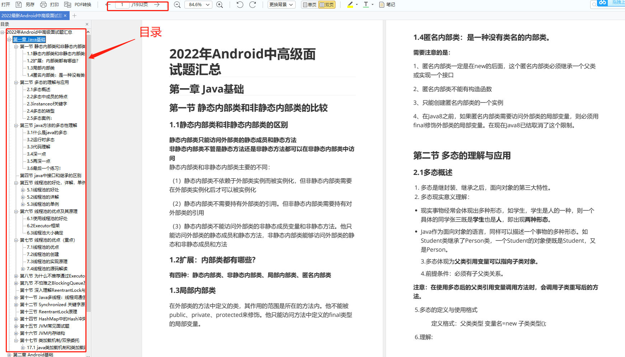Open underline tool dropdown arrow
Image resolution: width=625 pixels, height=357 pixels.
pos(372,5)
